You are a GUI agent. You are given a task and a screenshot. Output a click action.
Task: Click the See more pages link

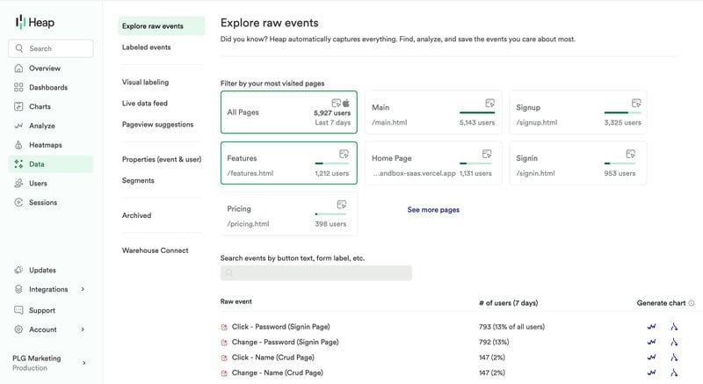click(433, 210)
